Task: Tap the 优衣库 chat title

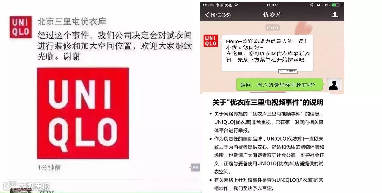Action: [272, 15]
